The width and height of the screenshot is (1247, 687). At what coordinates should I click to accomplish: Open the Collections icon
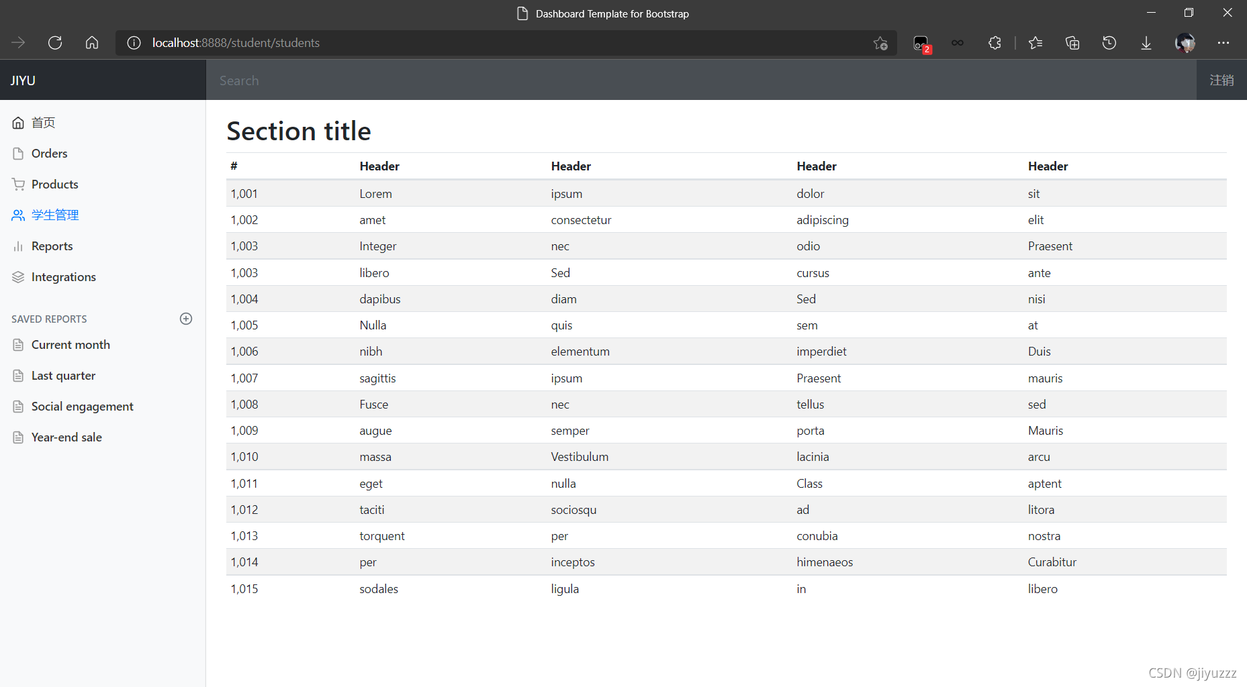tap(1072, 43)
